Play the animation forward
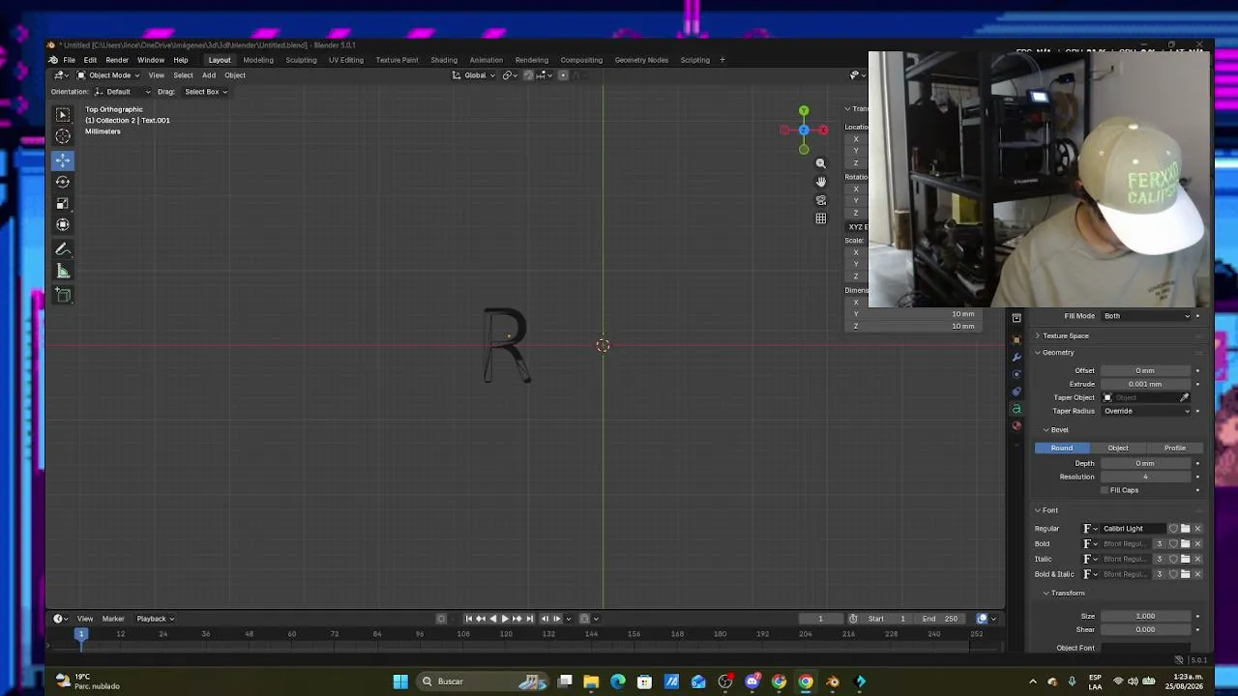 click(505, 619)
